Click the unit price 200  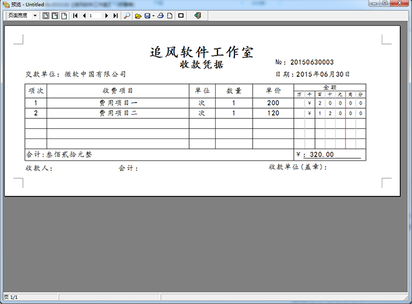coord(273,103)
